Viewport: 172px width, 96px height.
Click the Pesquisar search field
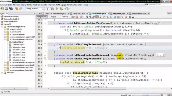coord(158,5)
